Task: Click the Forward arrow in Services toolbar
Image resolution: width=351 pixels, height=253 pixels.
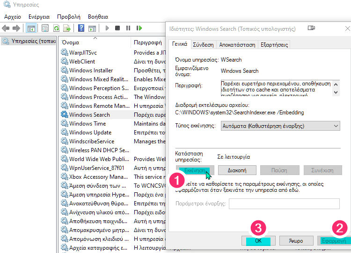Action: point(16,28)
